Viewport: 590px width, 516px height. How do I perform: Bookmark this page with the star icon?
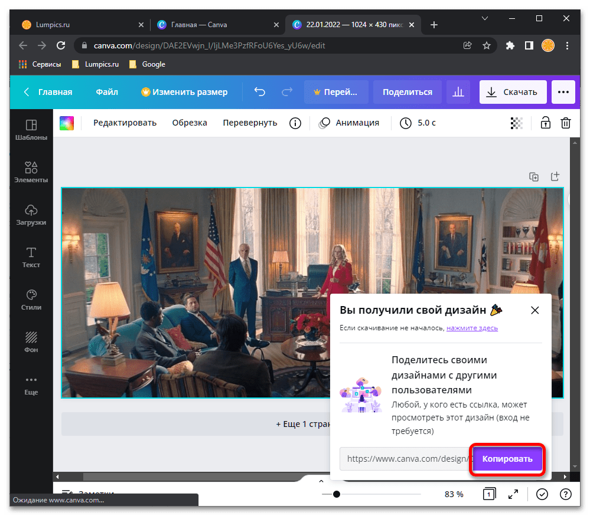[487, 45]
